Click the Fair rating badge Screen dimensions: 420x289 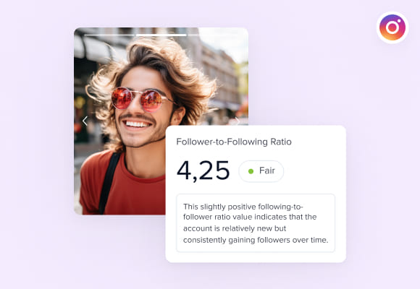(261, 171)
